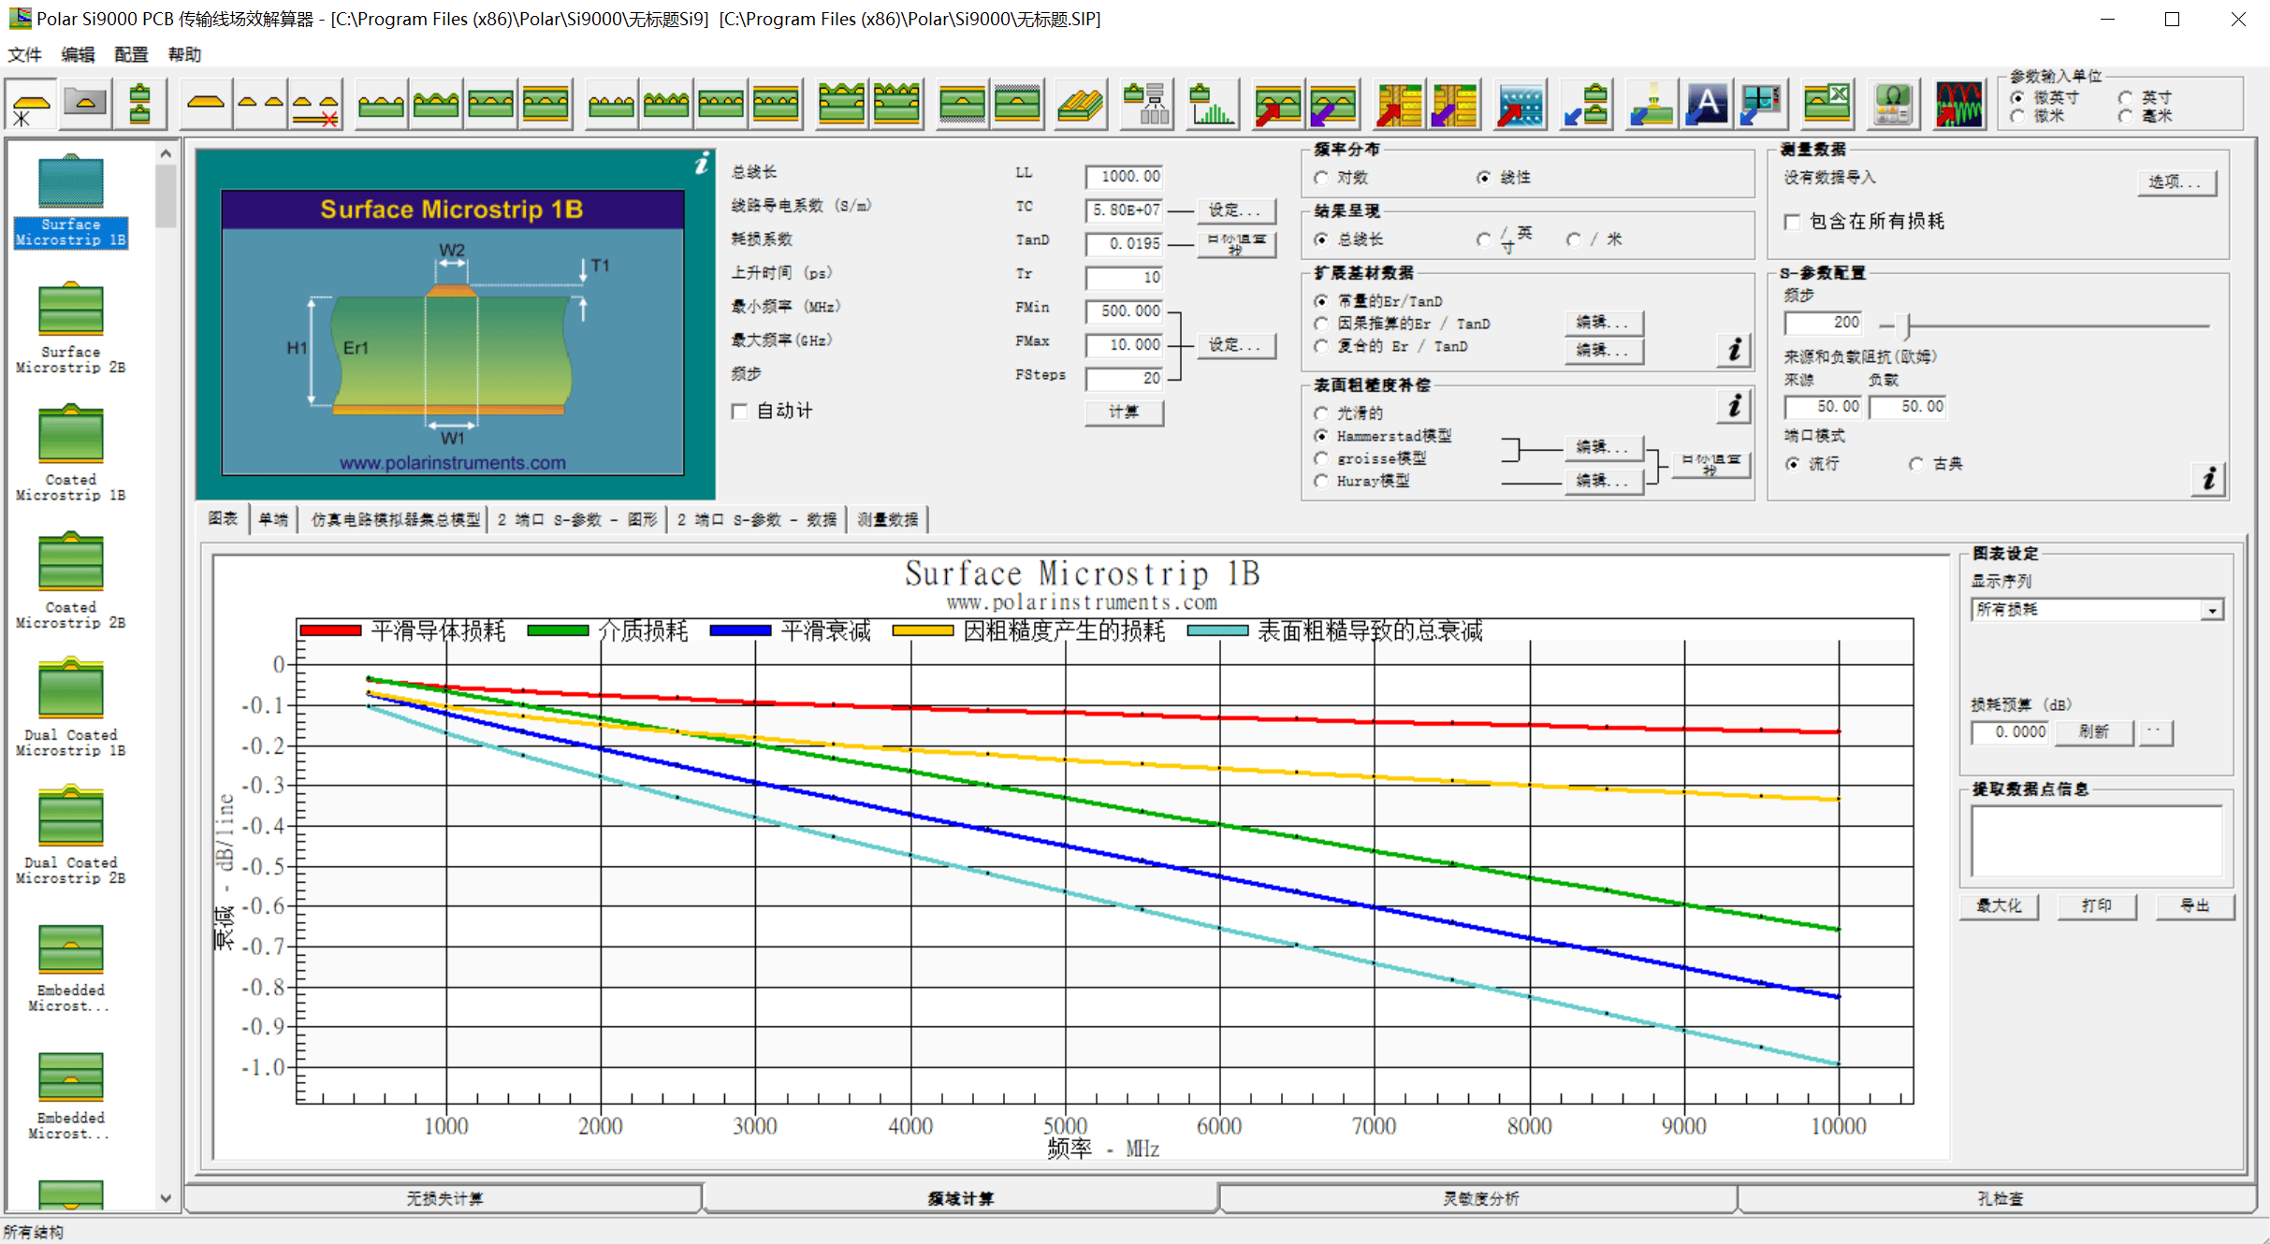The image size is (2270, 1244).
Task: Click info icon in surface roughness section
Action: [1734, 406]
